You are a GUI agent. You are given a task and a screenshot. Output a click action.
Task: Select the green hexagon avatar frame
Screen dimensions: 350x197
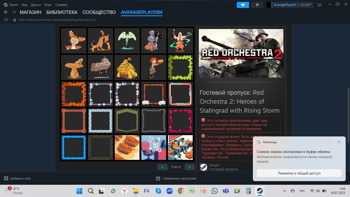pos(180,67)
